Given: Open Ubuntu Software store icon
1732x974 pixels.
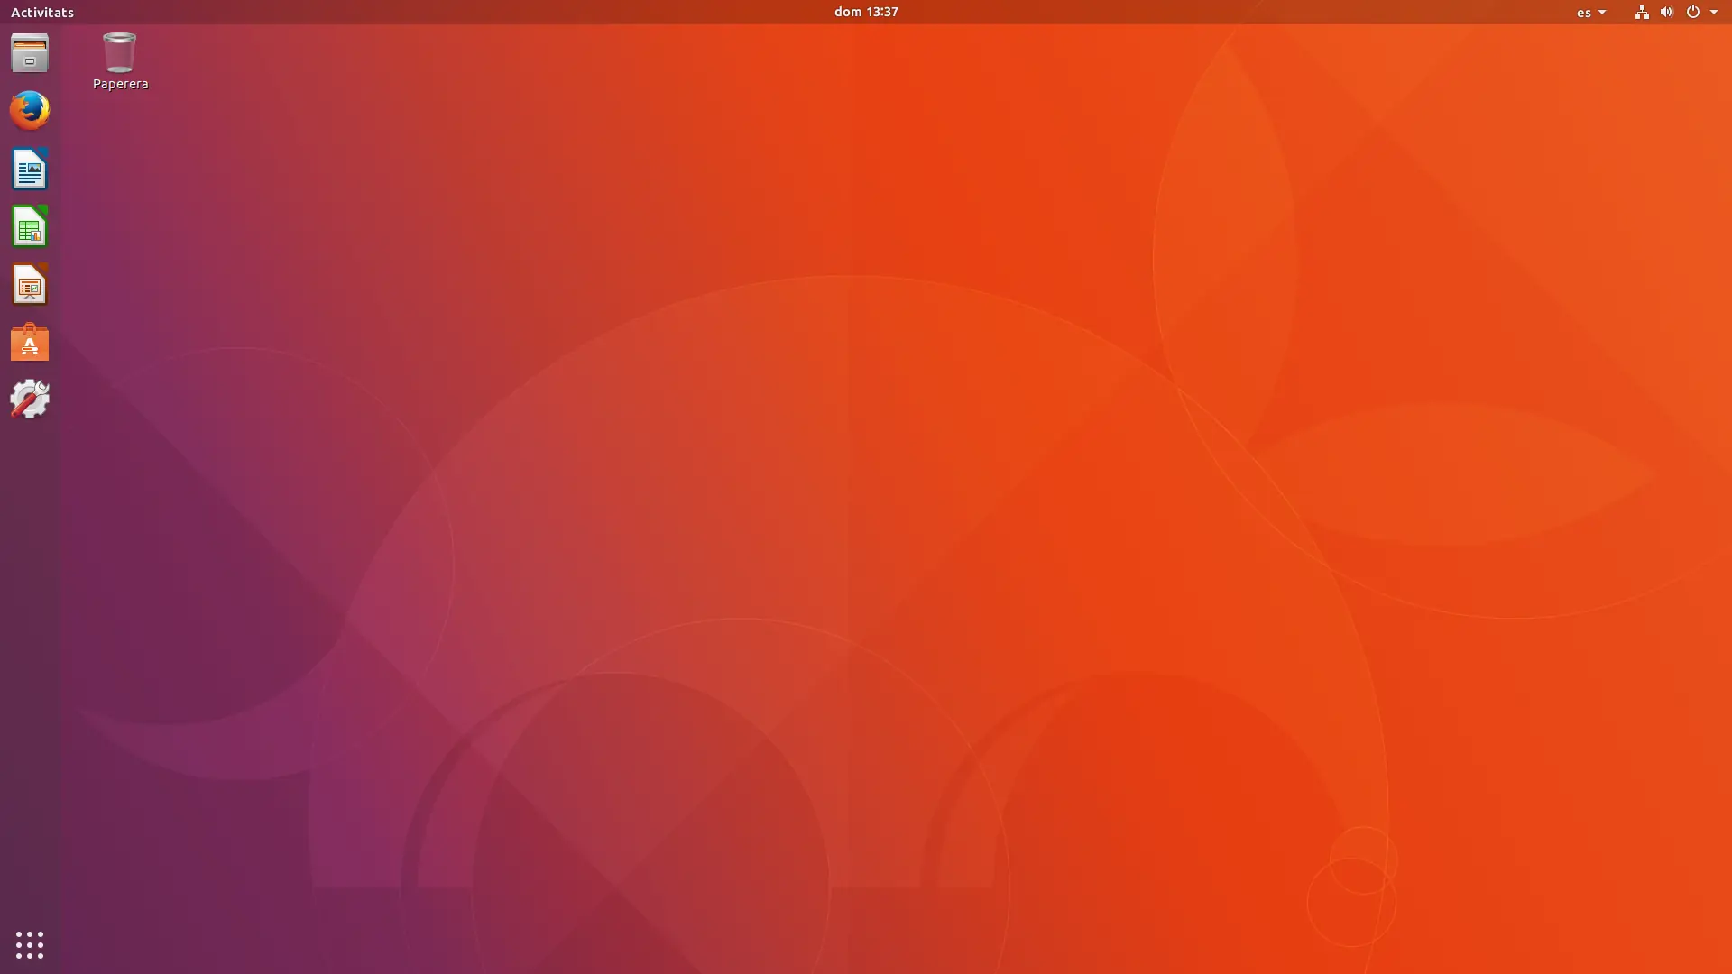Looking at the screenshot, I should tap(30, 343).
